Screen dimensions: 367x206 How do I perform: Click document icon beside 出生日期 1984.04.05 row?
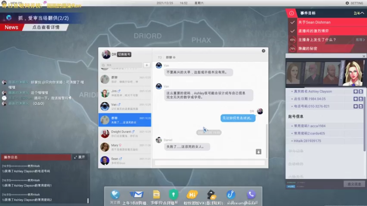pos(361,99)
